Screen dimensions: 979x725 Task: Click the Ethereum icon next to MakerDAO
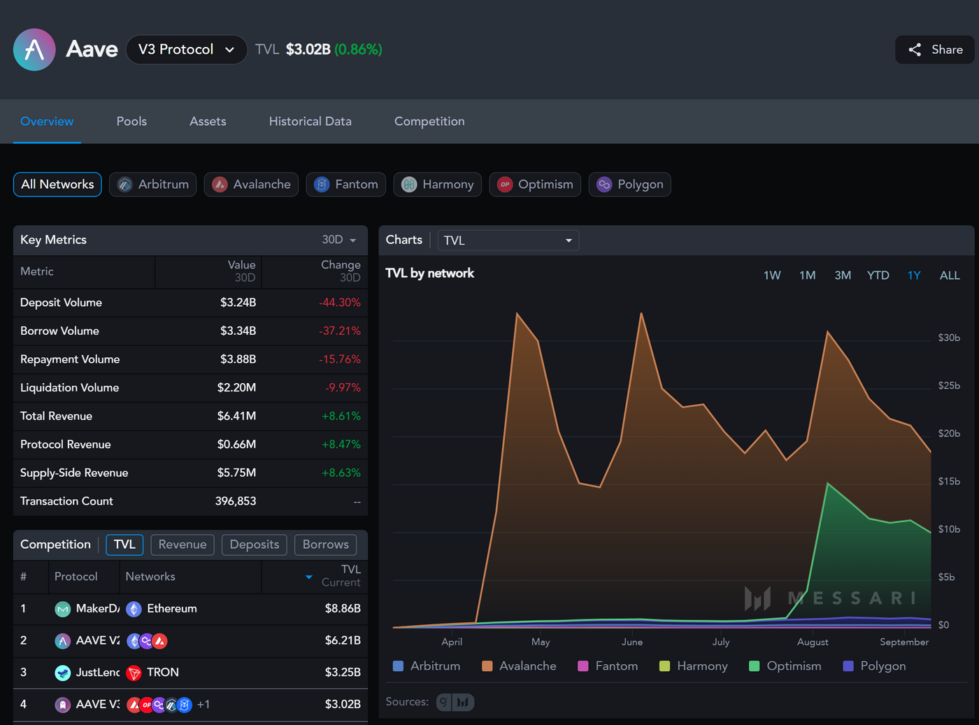point(133,608)
